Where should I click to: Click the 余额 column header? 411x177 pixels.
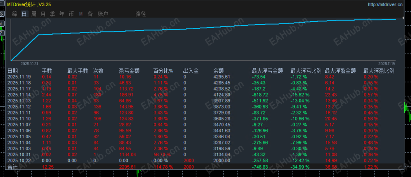tap(218, 71)
